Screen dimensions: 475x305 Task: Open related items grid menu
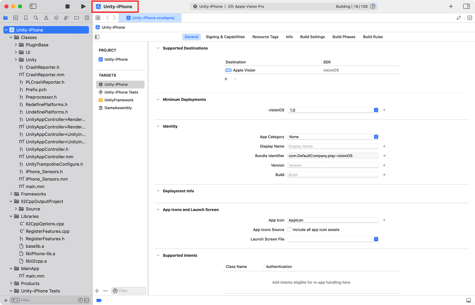[98, 18]
